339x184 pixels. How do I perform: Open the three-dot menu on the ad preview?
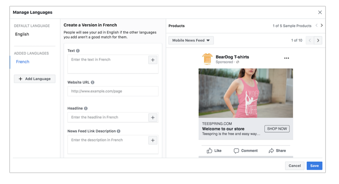pyautogui.click(x=286, y=58)
